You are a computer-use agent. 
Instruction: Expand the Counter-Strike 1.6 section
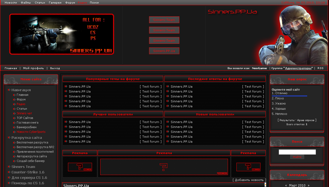(28, 172)
